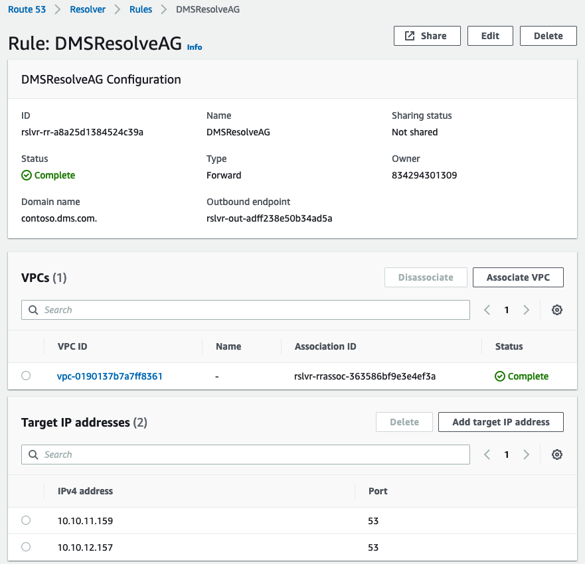Focus the Target IP addresses search field
The height and width of the screenshot is (564, 585).
(246, 455)
